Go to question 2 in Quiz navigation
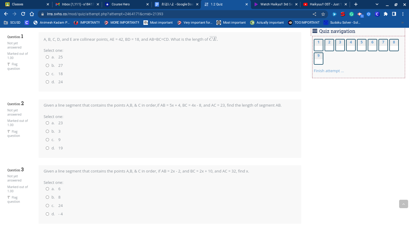The image size is (409, 230). (329, 45)
